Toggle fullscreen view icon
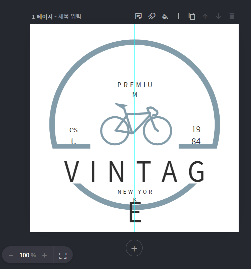The height and width of the screenshot is (269, 251). click(63, 256)
